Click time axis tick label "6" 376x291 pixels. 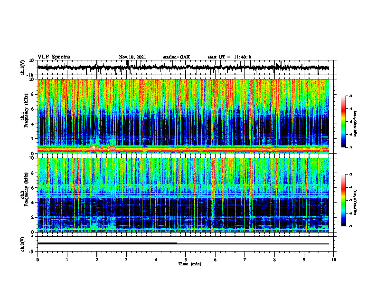216,260
